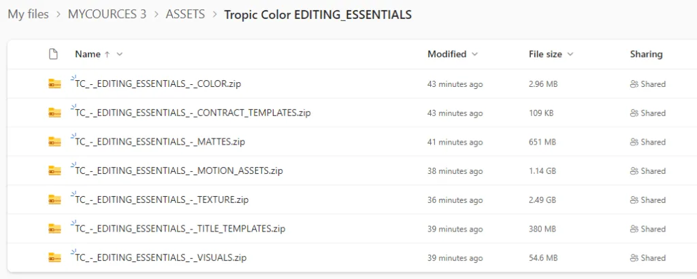
Task: Click the MATTES.zip file's zip icon
Action: [54, 142]
